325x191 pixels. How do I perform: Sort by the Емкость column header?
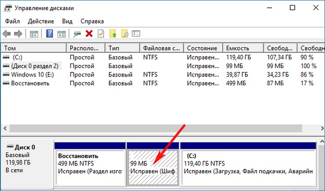243,48
